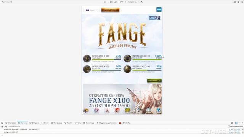Click the orange account cabinet button
The height and width of the screenshot is (137, 244).
pyautogui.click(x=110, y=10)
